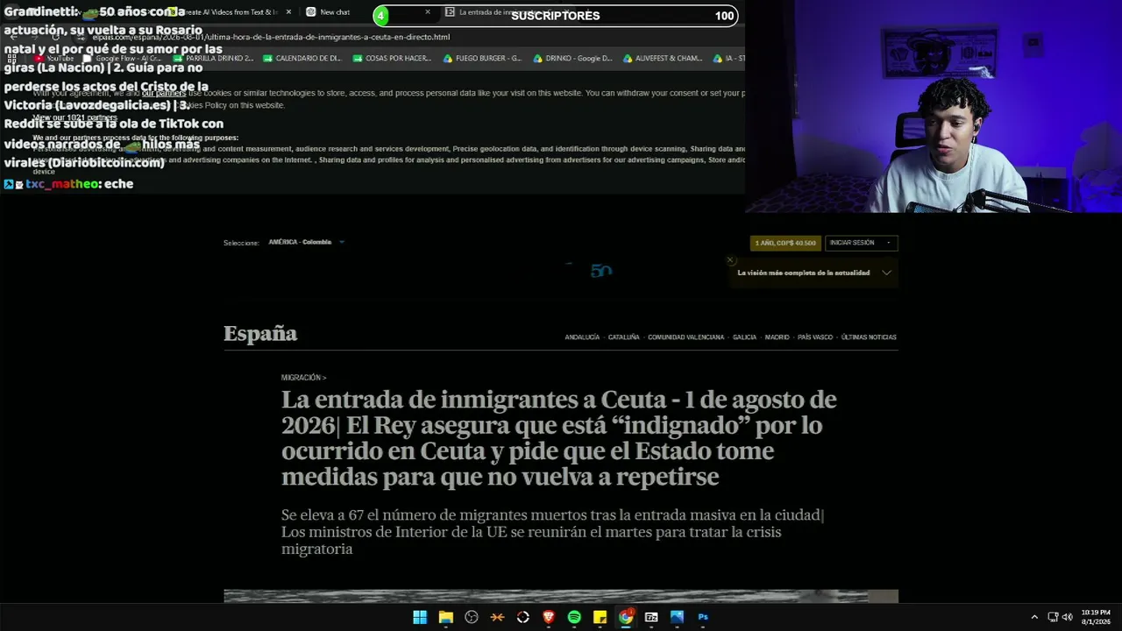Viewport: 1122px width, 631px height.
Task: Click the article image at the bottom of the page
Action: coord(561,596)
